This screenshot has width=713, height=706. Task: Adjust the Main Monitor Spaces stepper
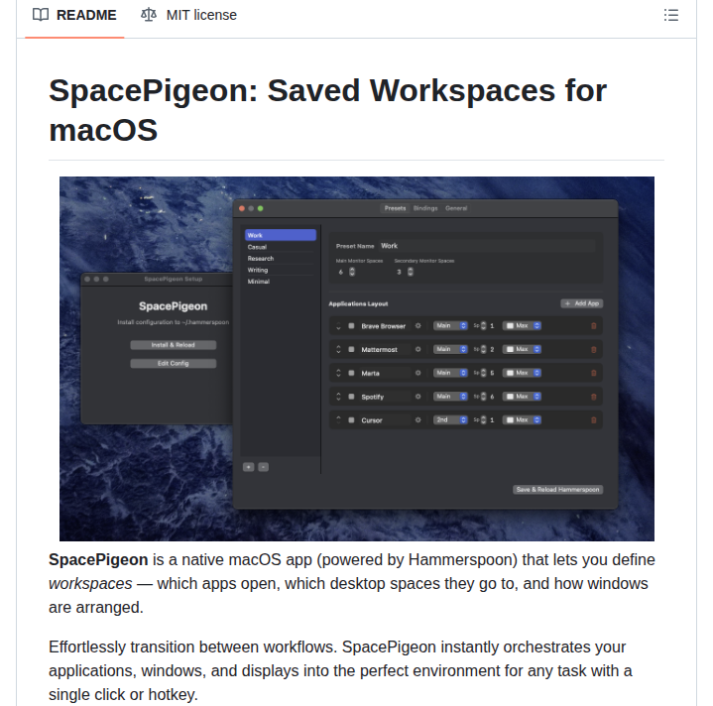(x=352, y=272)
